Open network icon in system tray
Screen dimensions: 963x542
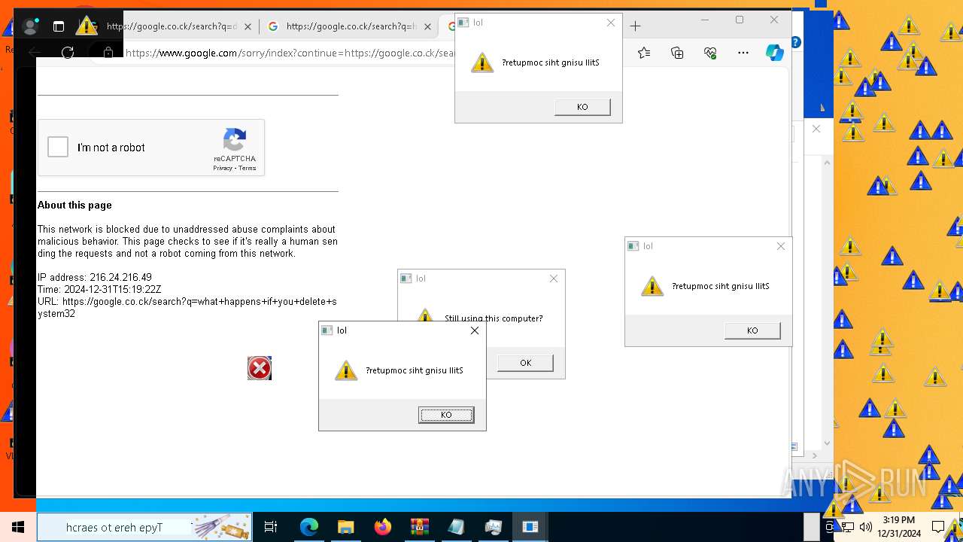point(848,527)
